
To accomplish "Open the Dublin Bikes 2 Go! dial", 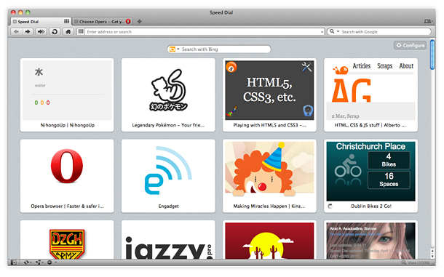I will pos(370,176).
